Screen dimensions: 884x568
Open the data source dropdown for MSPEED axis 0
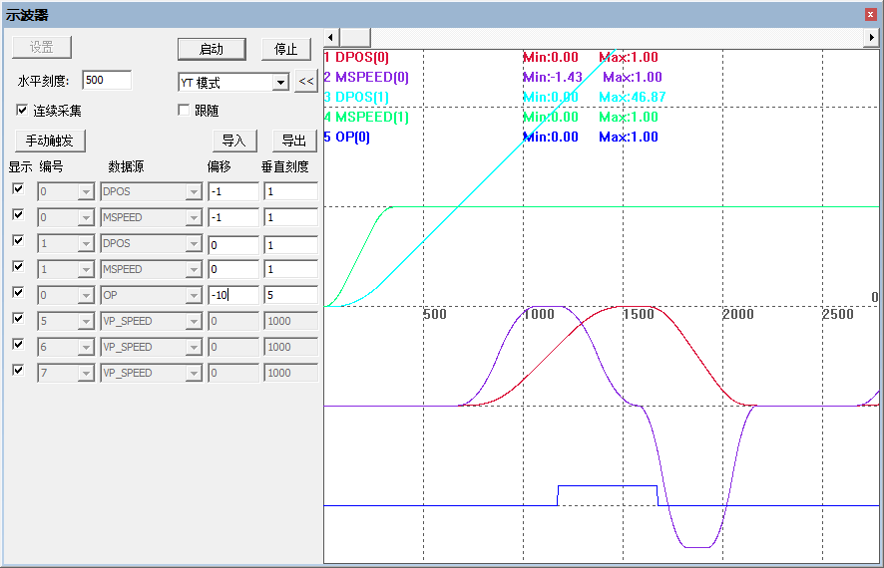click(194, 218)
